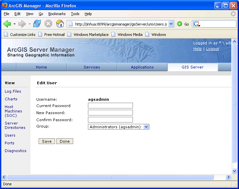The width and height of the screenshot is (239, 189).
Task: Click the Home house icon
Action: coord(60,24)
